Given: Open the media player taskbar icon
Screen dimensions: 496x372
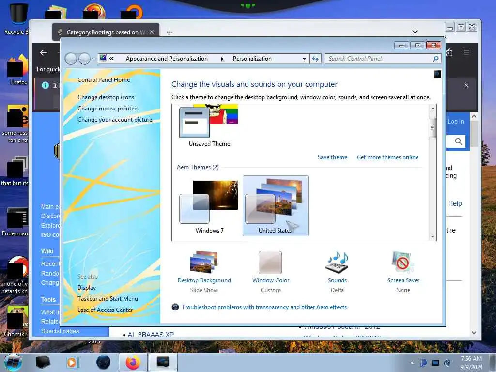Looking at the screenshot, I should tap(72, 362).
